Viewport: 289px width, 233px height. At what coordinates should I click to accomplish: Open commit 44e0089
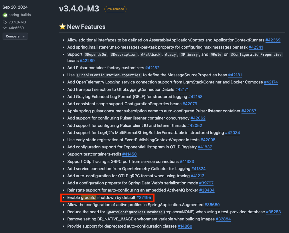tap(16, 28)
